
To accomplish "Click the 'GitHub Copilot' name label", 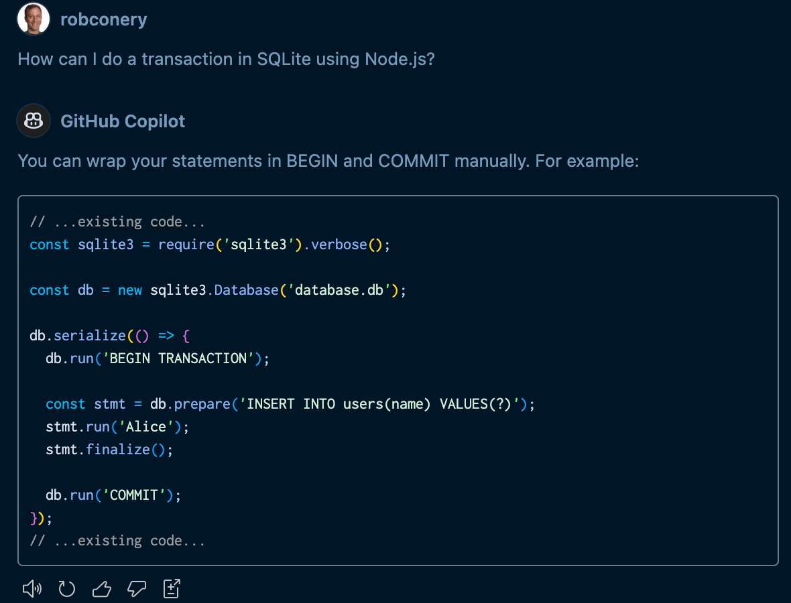I will pyautogui.click(x=123, y=121).
